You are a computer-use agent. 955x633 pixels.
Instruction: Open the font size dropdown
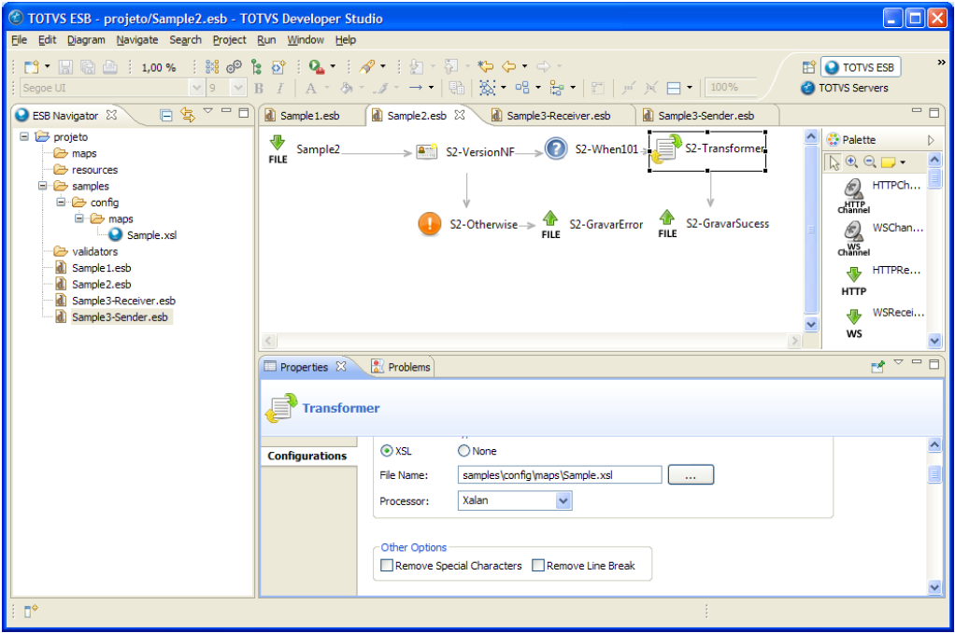point(238,88)
